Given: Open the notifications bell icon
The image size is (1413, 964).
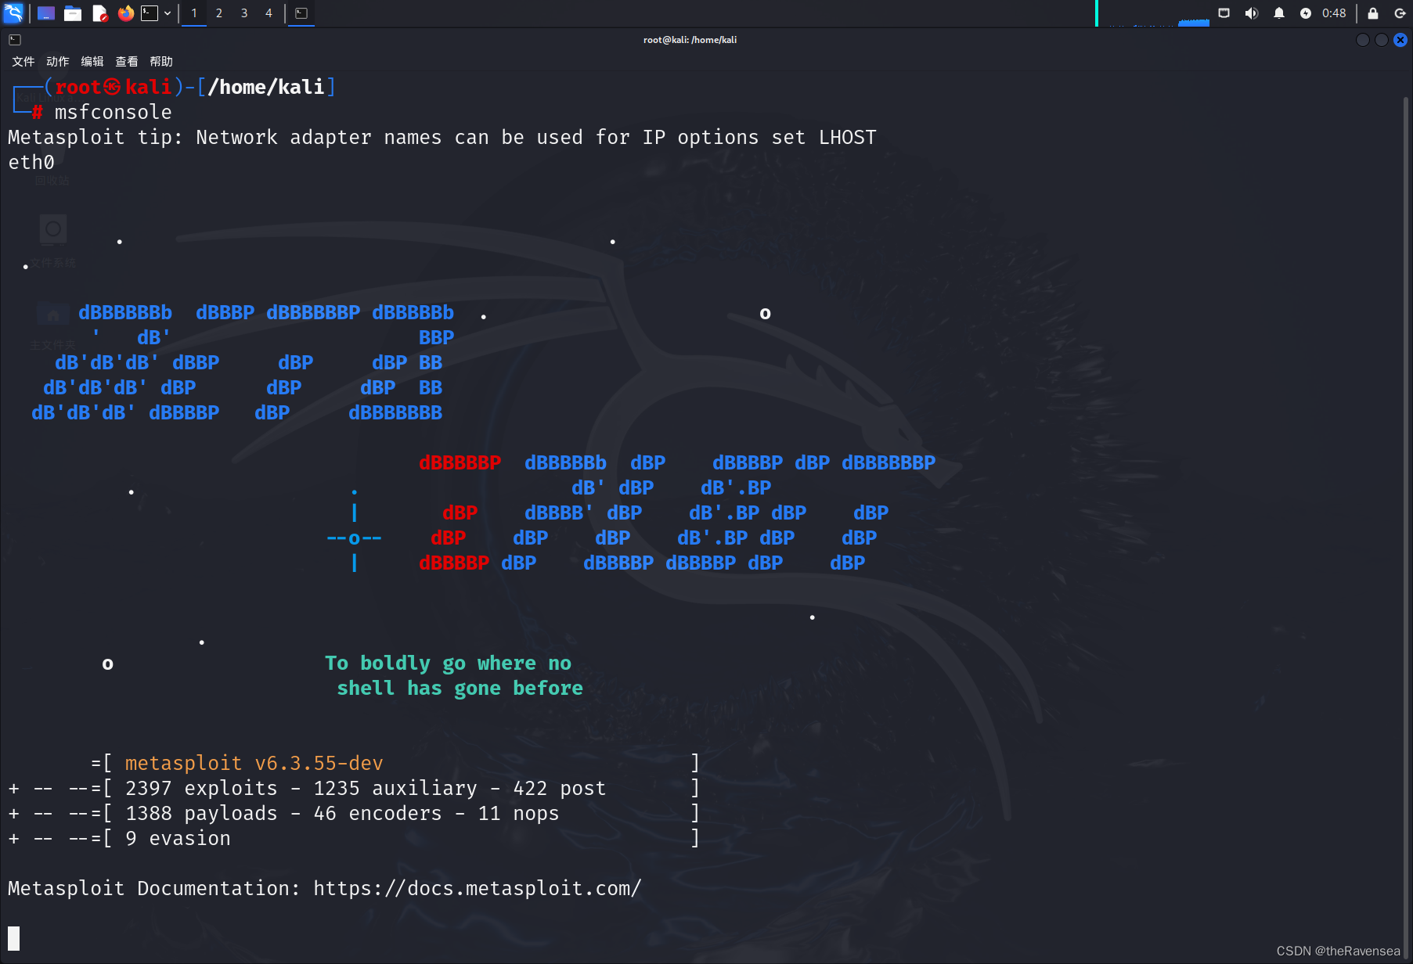Looking at the screenshot, I should click(1279, 13).
